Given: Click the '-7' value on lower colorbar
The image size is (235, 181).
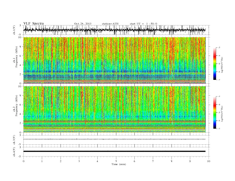Looking at the screenshot, I should (x=219, y=129).
